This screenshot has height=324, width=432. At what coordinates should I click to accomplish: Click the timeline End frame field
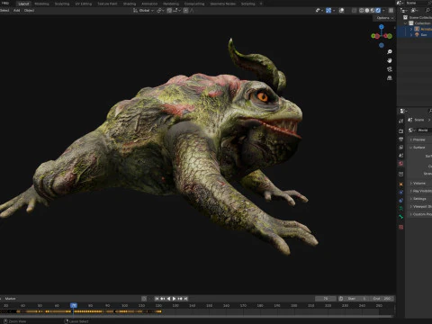click(x=382, y=299)
